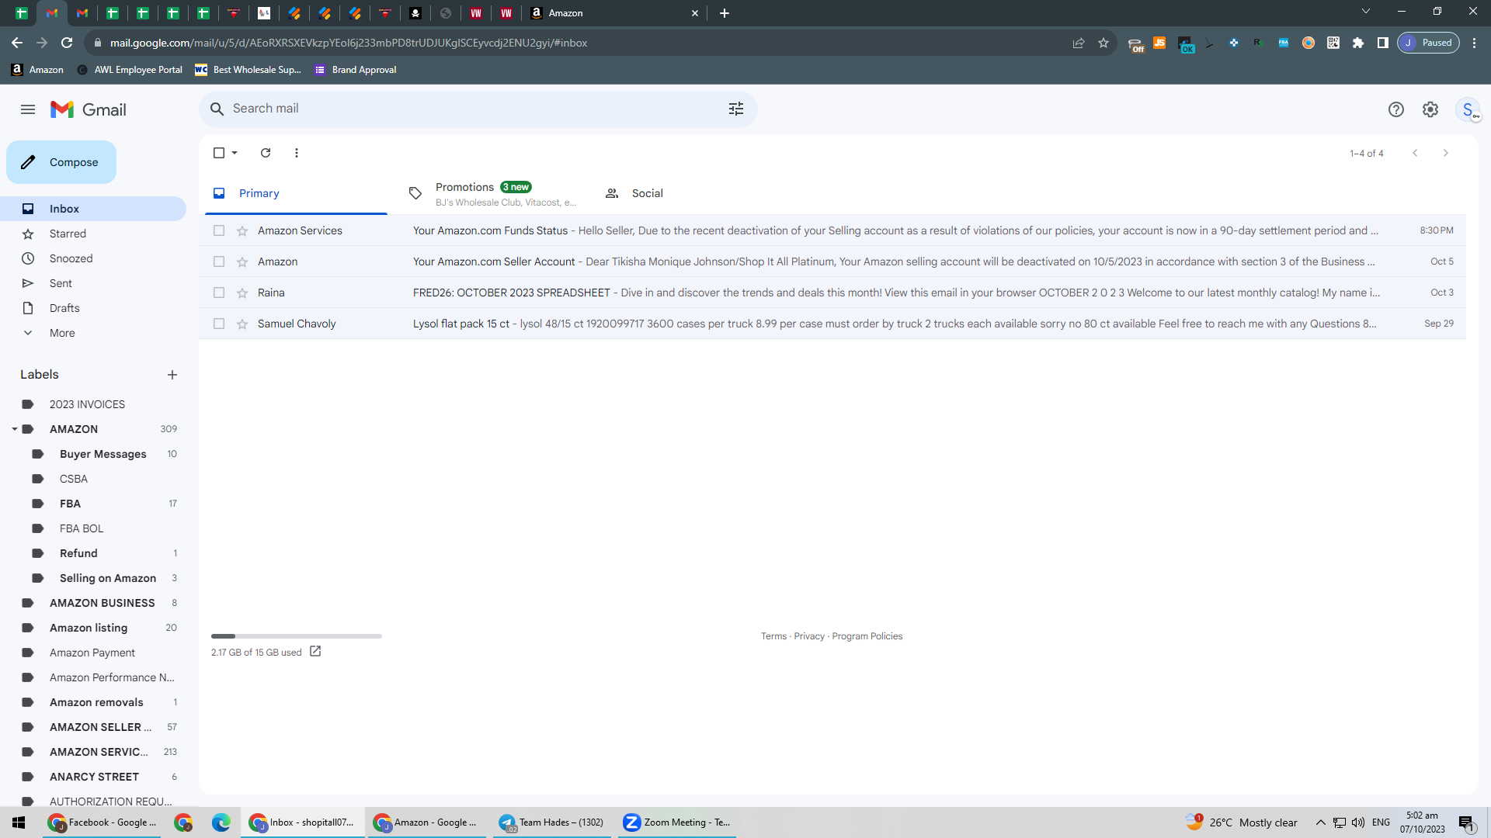Open Brand Approval bookmark
The image size is (1491, 838).
tap(356, 70)
